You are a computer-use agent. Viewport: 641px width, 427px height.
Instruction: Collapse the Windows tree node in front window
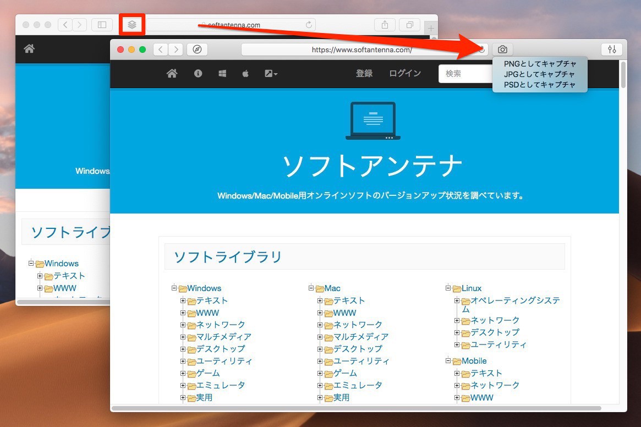click(x=174, y=288)
